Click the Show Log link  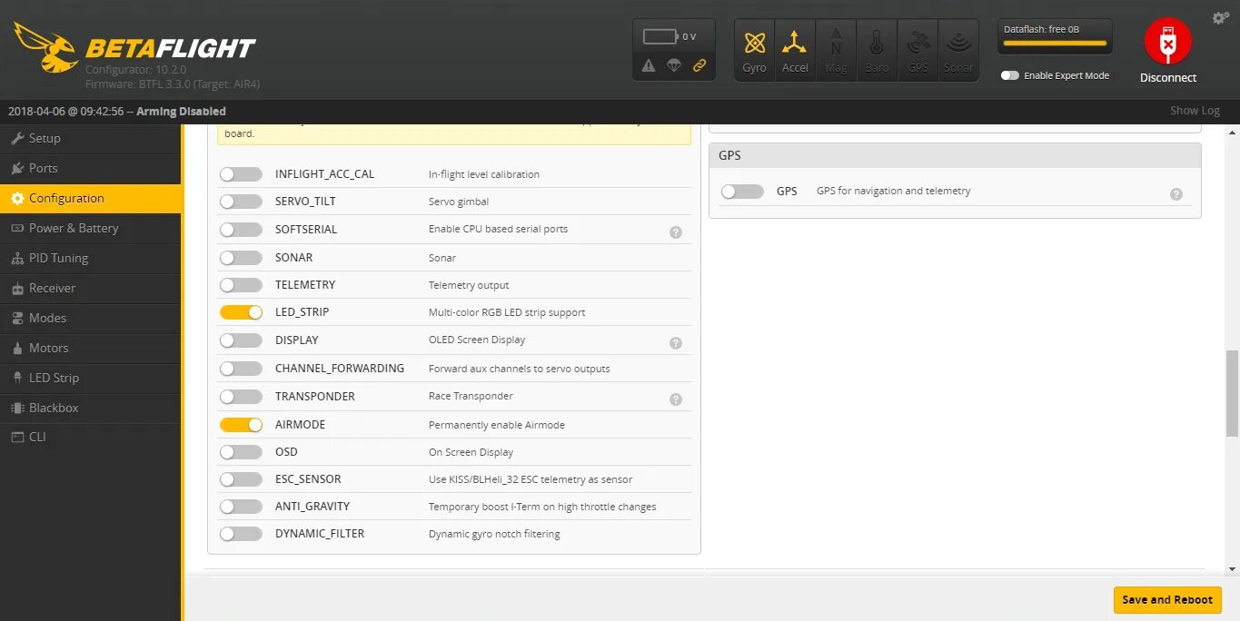click(x=1195, y=111)
